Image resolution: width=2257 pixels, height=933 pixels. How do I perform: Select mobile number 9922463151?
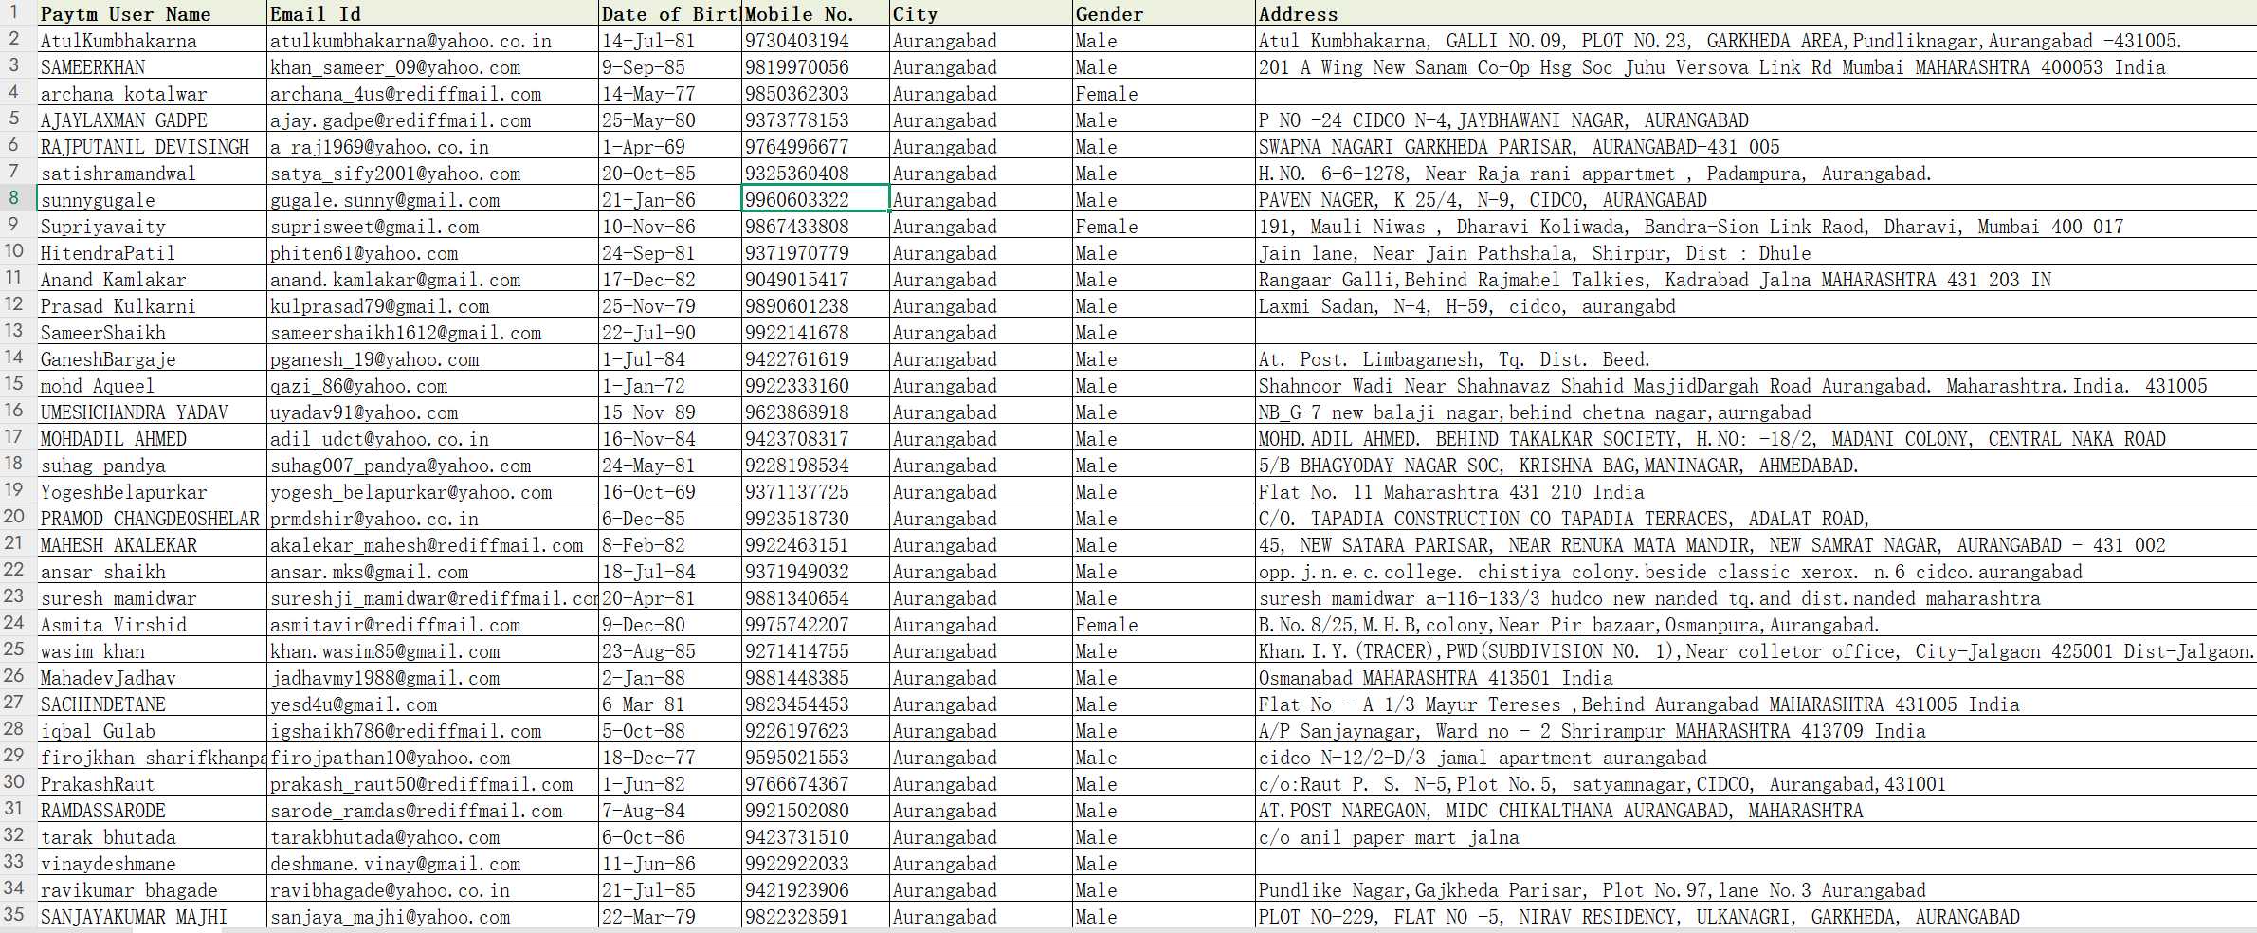coord(814,544)
